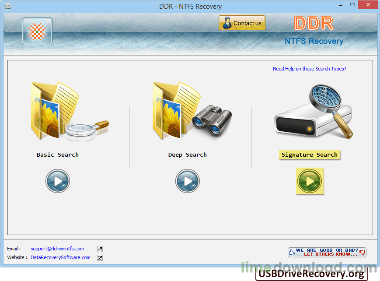380x281 pixels.
Task: Start Basic Search with its play button
Action: coord(57,181)
